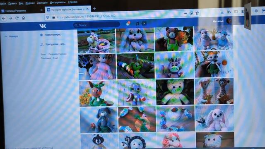The width and height of the screenshot is (265, 149).
Task: Open the Captain America toy photo
Action: (x=136, y=93)
